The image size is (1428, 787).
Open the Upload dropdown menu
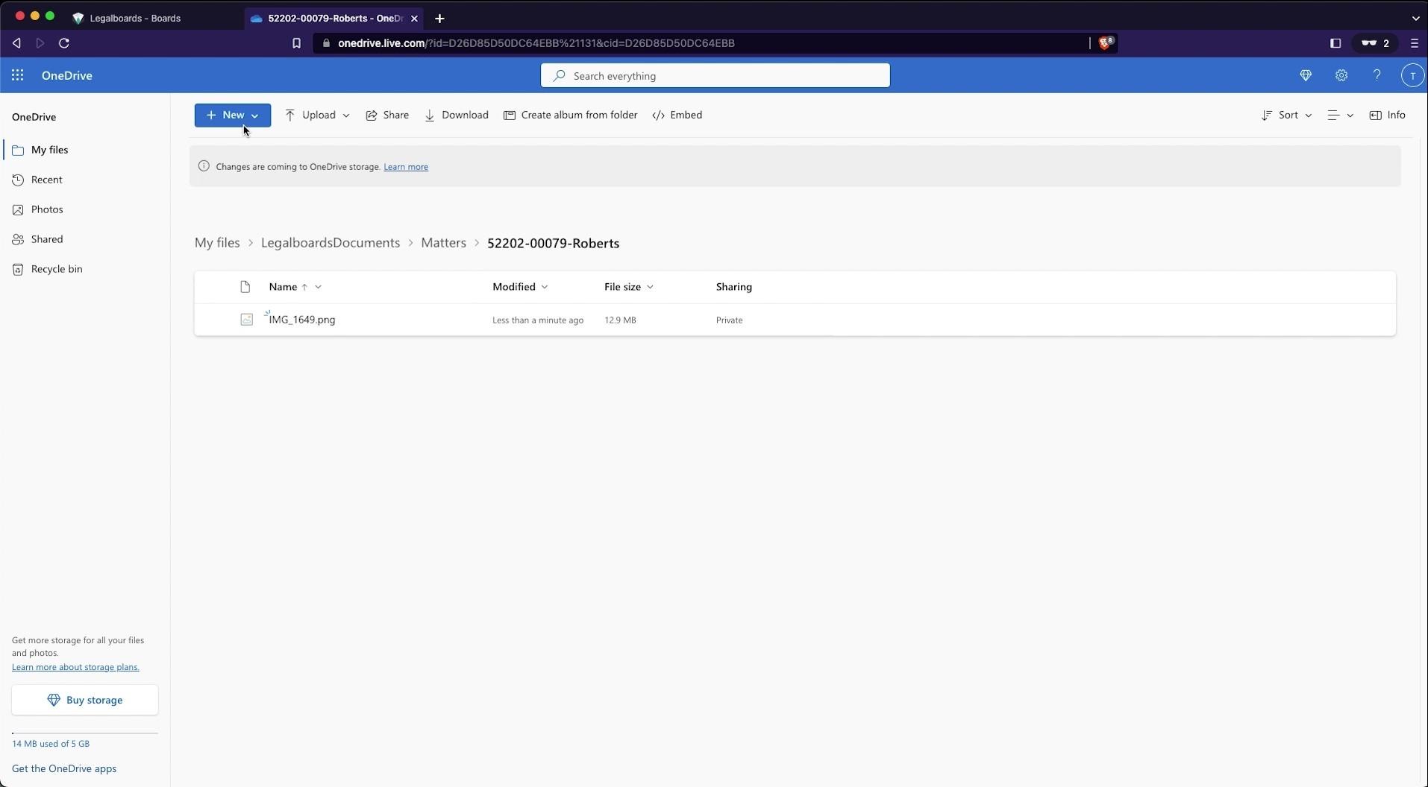point(346,115)
